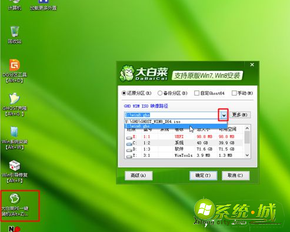Click the drive icon for E: row
Screen dimensions: 290x232
tap(129, 137)
